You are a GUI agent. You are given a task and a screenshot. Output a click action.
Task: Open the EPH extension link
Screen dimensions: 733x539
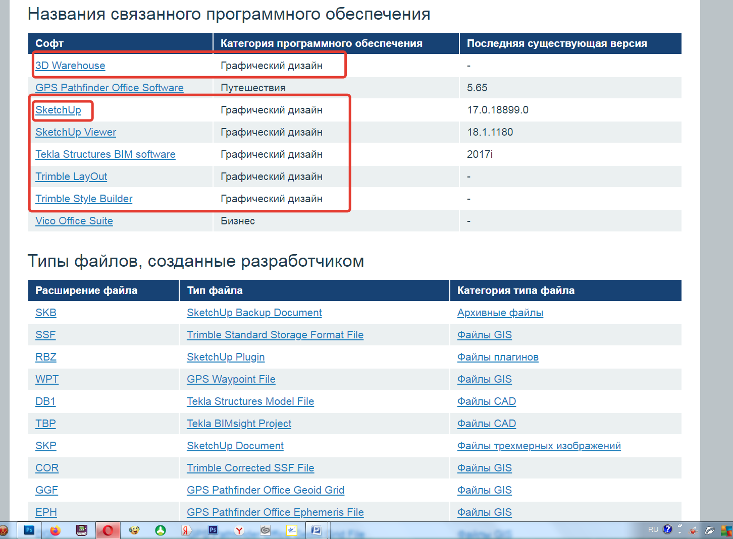click(46, 512)
